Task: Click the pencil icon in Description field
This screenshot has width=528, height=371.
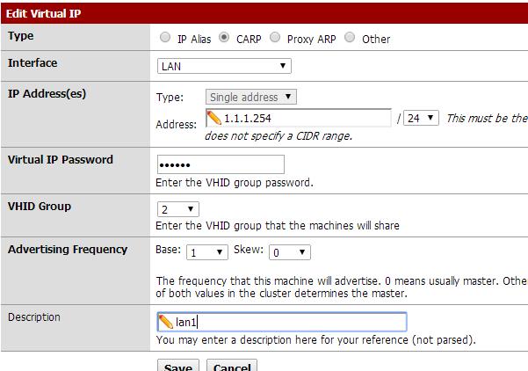Action: pyautogui.click(x=165, y=322)
